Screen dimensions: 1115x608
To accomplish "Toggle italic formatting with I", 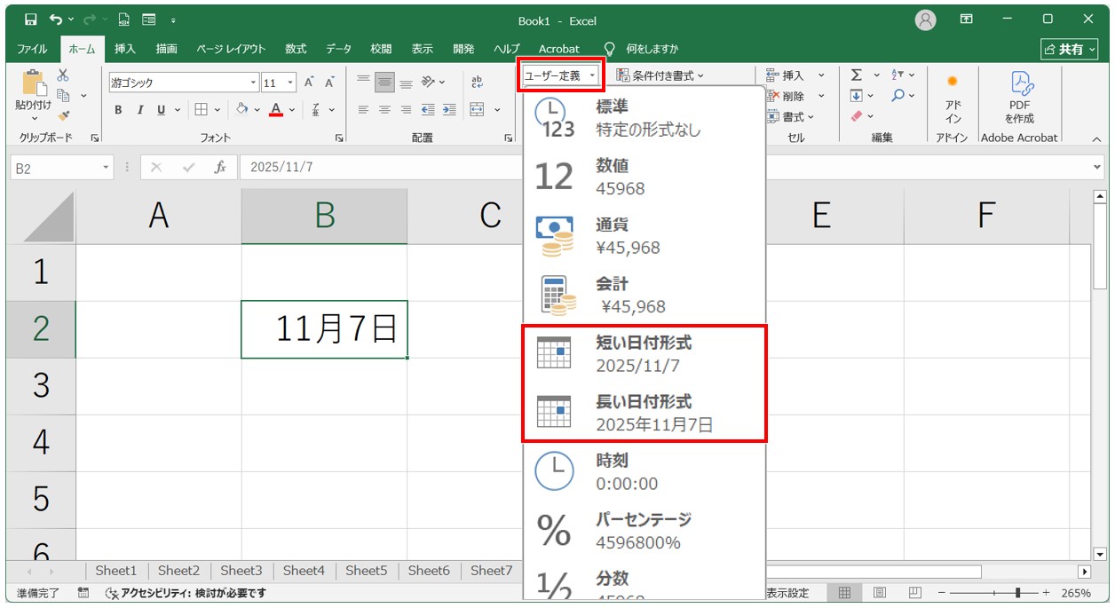I will [140, 110].
